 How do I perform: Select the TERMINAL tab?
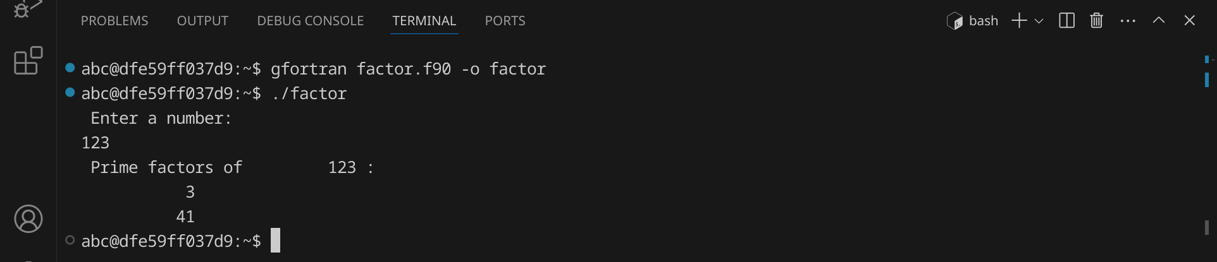click(424, 21)
